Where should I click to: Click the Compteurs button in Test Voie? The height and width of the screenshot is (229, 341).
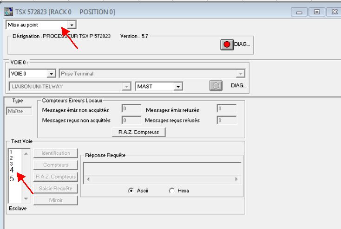tap(56, 165)
